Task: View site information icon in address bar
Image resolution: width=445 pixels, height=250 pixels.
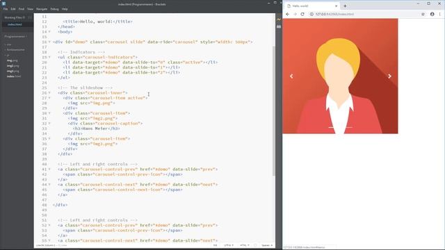Action: pos(311,14)
